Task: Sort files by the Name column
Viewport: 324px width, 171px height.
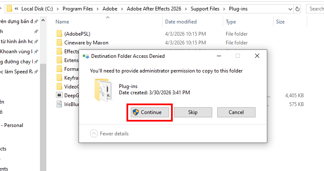Action: [62, 22]
